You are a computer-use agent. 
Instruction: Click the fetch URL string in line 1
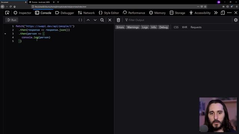(x=49, y=26)
